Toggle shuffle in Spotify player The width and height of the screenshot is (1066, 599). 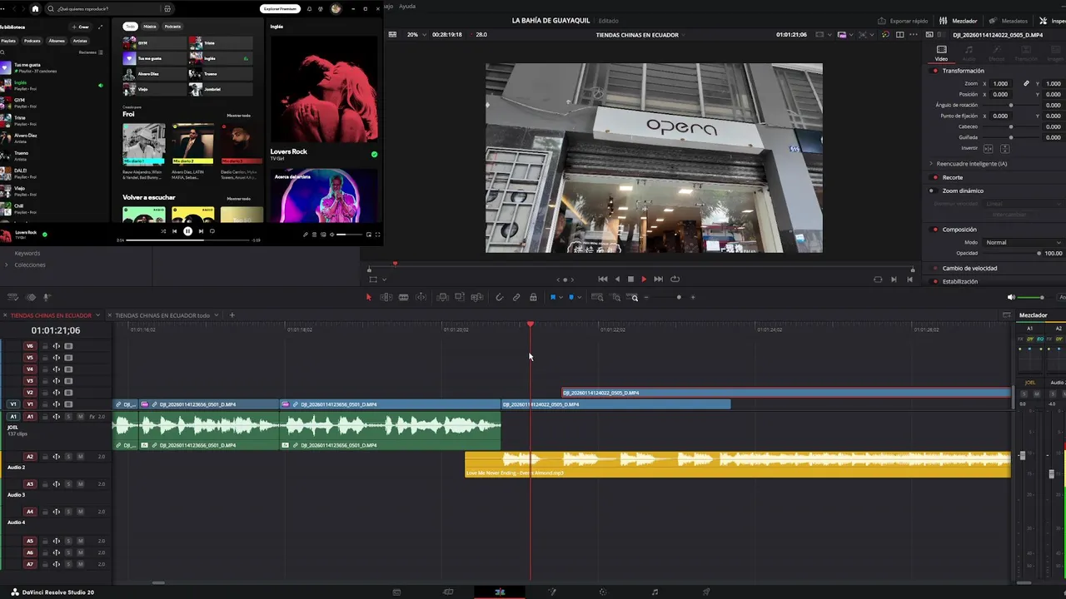coord(163,231)
